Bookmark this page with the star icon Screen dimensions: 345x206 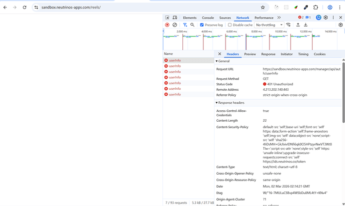pyautogui.click(x=262, y=7)
